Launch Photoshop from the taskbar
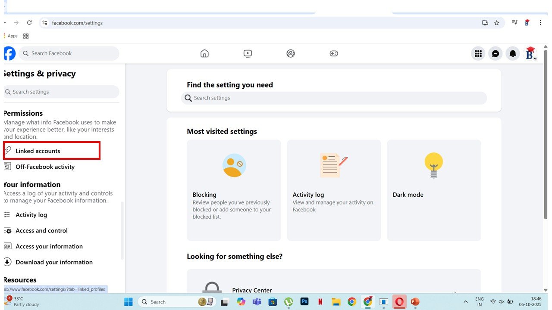Viewport: 552px width, 310px height. [304, 302]
